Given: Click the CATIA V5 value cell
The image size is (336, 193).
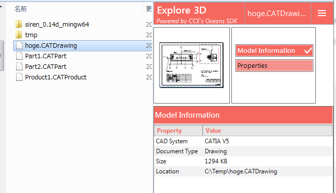Looking at the screenshot, I should click(x=268, y=141).
